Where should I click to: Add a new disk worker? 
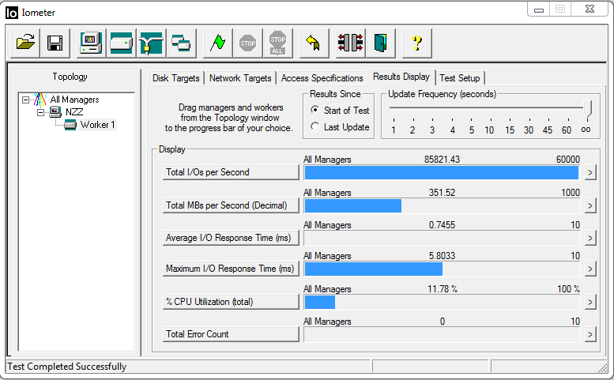tap(122, 43)
